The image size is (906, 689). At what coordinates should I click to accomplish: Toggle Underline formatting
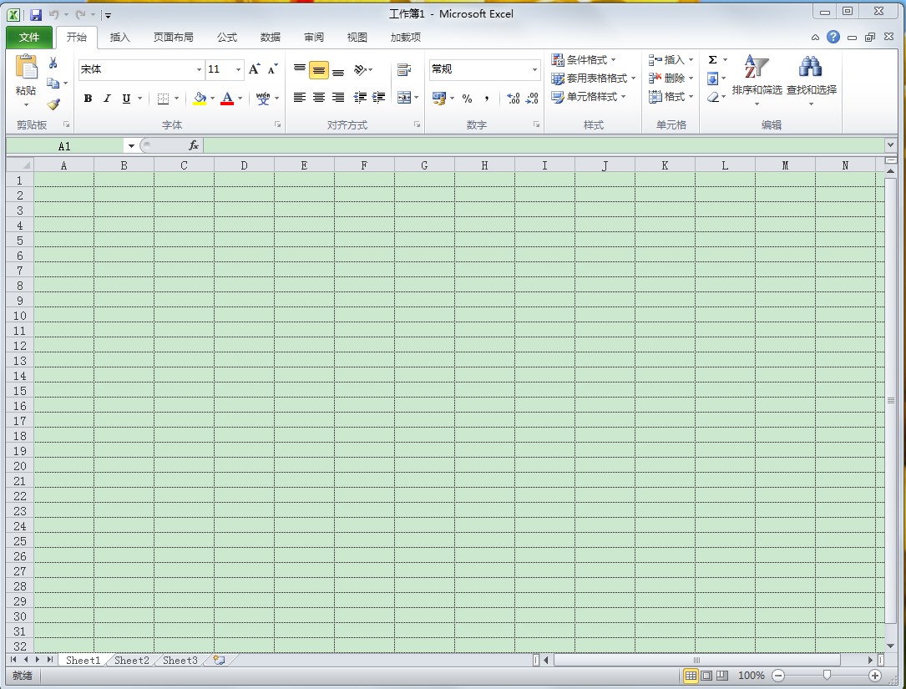pyautogui.click(x=126, y=99)
